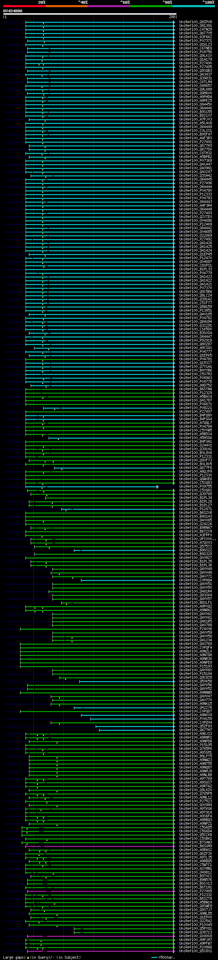Click the UniRef100_P27495 label
218x960 pixels.
[x=196, y=67]
